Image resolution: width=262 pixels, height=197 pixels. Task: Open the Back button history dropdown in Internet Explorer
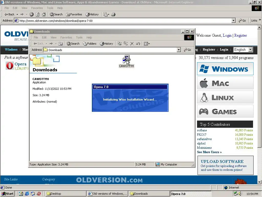(x=17, y=14)
